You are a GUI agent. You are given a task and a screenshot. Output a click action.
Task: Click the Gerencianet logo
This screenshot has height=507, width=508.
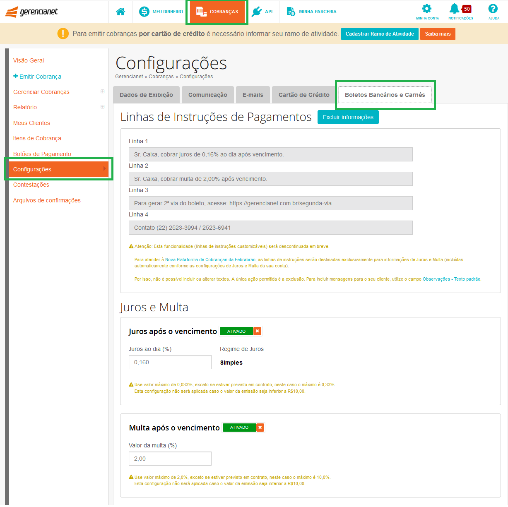(31, 12)
